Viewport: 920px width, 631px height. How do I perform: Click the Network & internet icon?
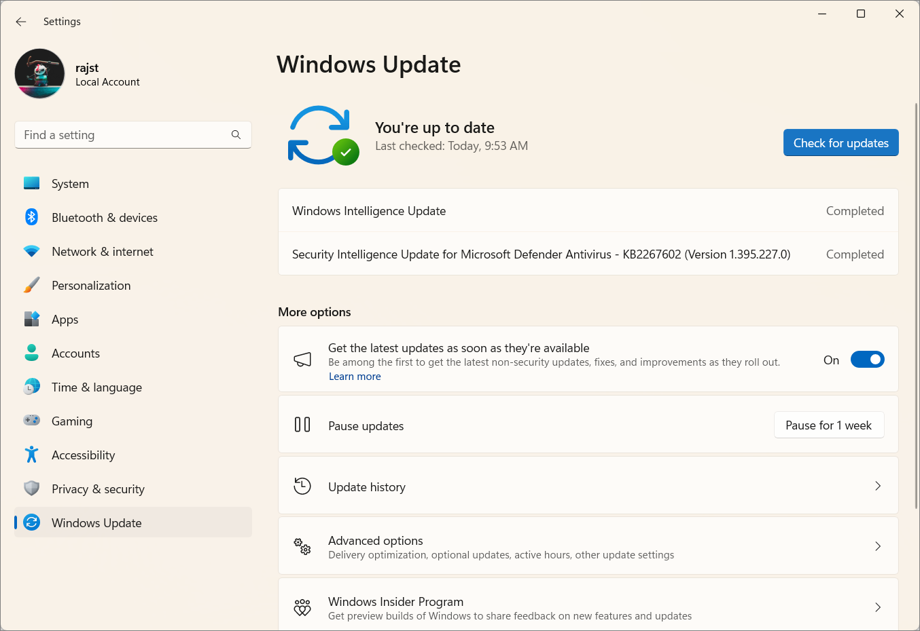tap(31, 251)
